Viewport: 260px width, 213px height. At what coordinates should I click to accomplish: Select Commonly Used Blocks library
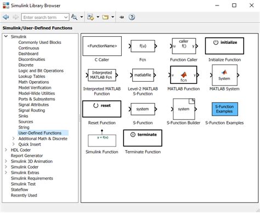click(x=39, y=42)
